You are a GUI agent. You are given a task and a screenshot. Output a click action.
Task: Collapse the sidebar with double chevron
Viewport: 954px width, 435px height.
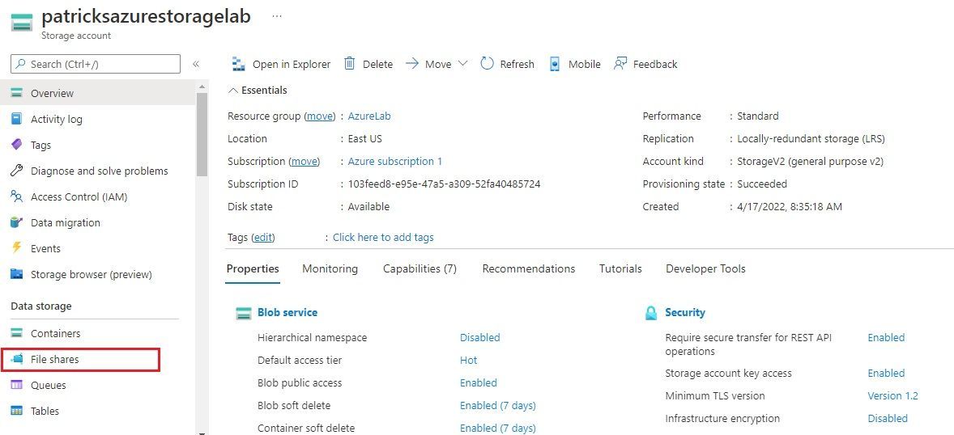[x=196, y=64]
